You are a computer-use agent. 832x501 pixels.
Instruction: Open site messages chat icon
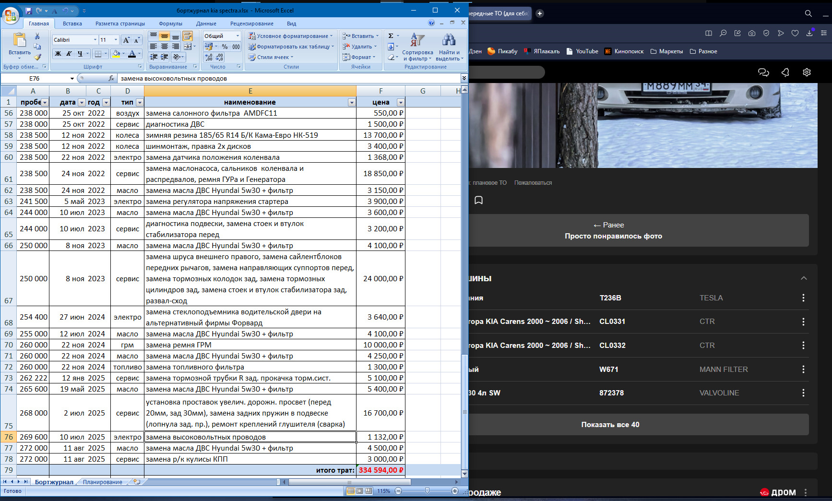pos(763,72)
